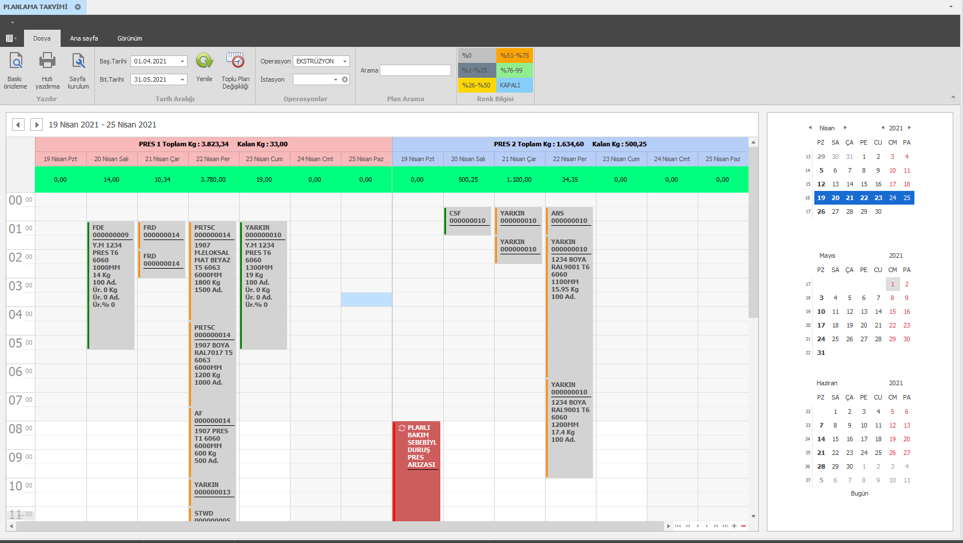Click the KAPALI blue color legend
This screenshot has height=543, width=963.
coord(514,85)
